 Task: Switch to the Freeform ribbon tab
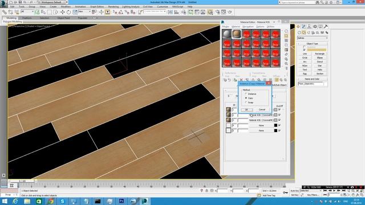tap(27, 18)
